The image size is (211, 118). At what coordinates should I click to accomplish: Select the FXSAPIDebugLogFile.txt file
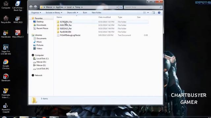(x=102, y=35)
